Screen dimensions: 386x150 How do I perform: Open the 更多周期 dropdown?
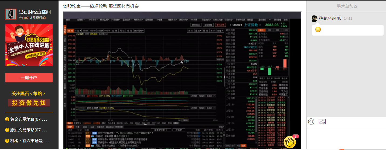coord(139,31)
